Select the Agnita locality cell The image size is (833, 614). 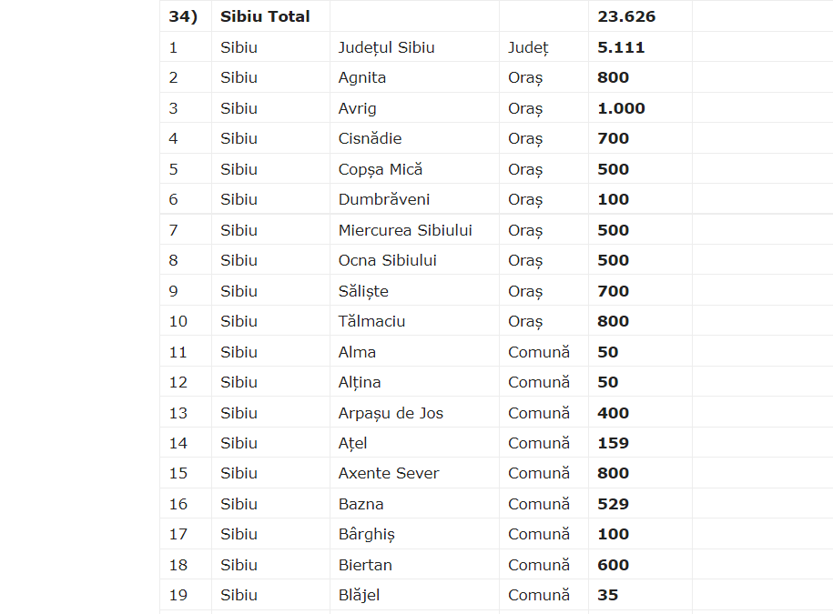click(362, 77)
